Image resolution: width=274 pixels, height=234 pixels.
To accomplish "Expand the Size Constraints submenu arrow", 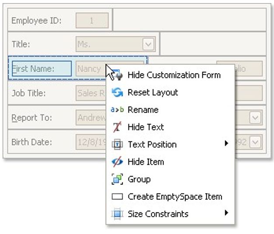I will coord(226,213).
